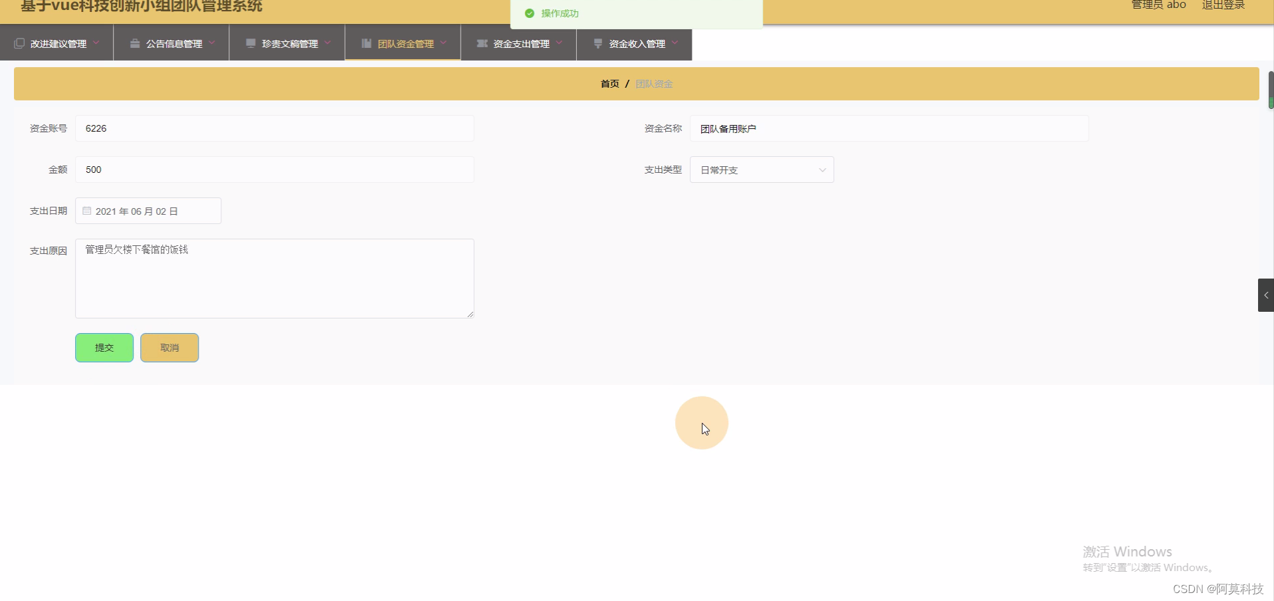Click the 改进建议管理 menu icon

[x=19, y=43]
